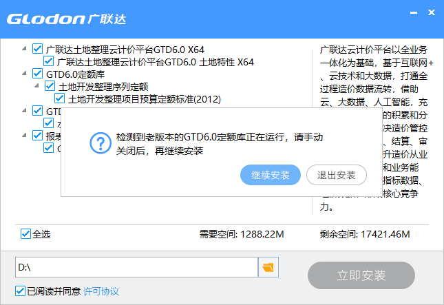Click the 剩余空间: 17421.46M text
This screenshot has width=444, height=305.
click(x=365, y=234)
